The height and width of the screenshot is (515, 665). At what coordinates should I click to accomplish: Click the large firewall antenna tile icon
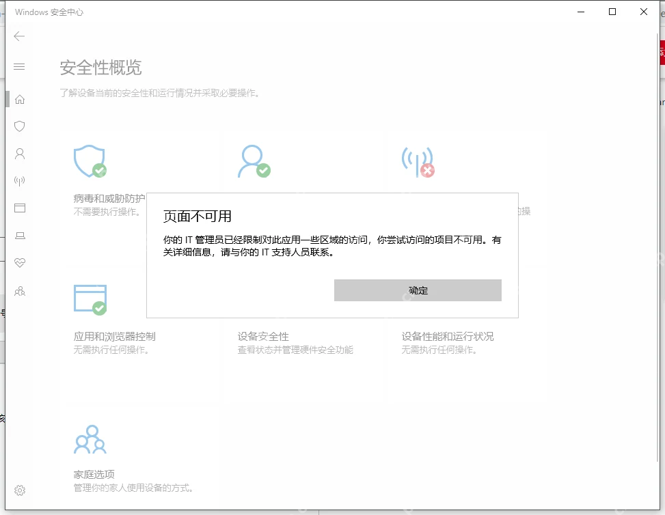(418, 161)
